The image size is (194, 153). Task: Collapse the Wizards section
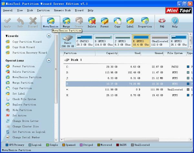49,36
